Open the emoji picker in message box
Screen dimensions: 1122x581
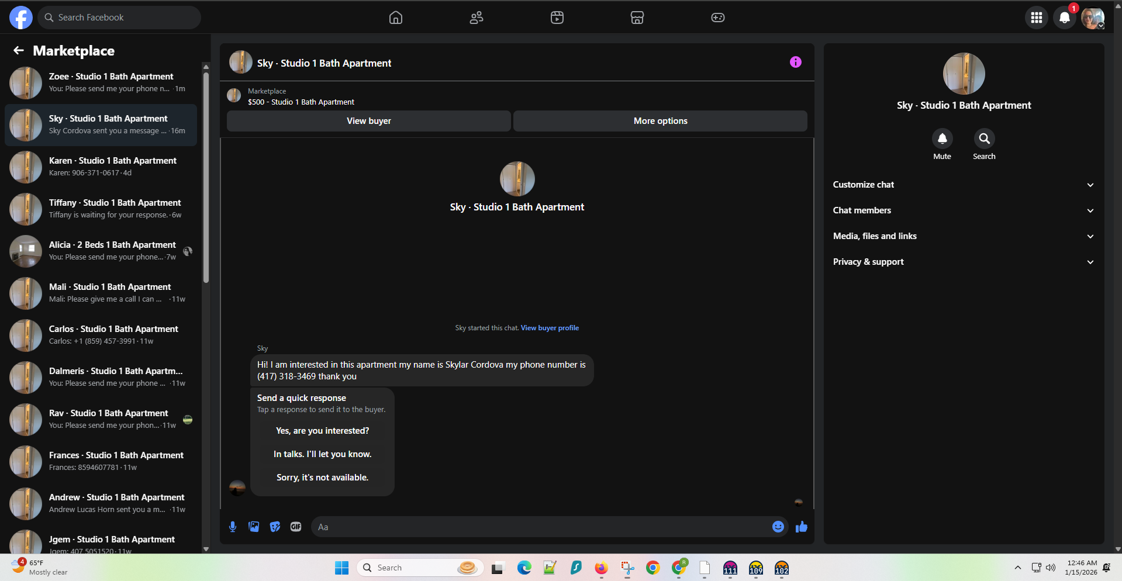[x=778, y=527]
